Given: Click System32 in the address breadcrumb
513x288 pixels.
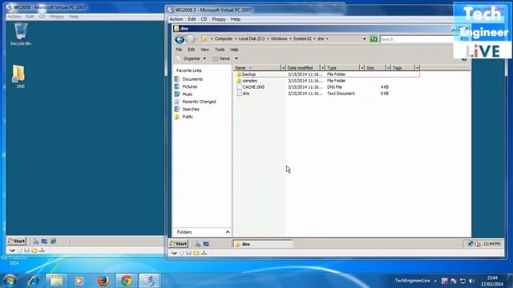Looking at the screenshot, I should coord(302,39).
